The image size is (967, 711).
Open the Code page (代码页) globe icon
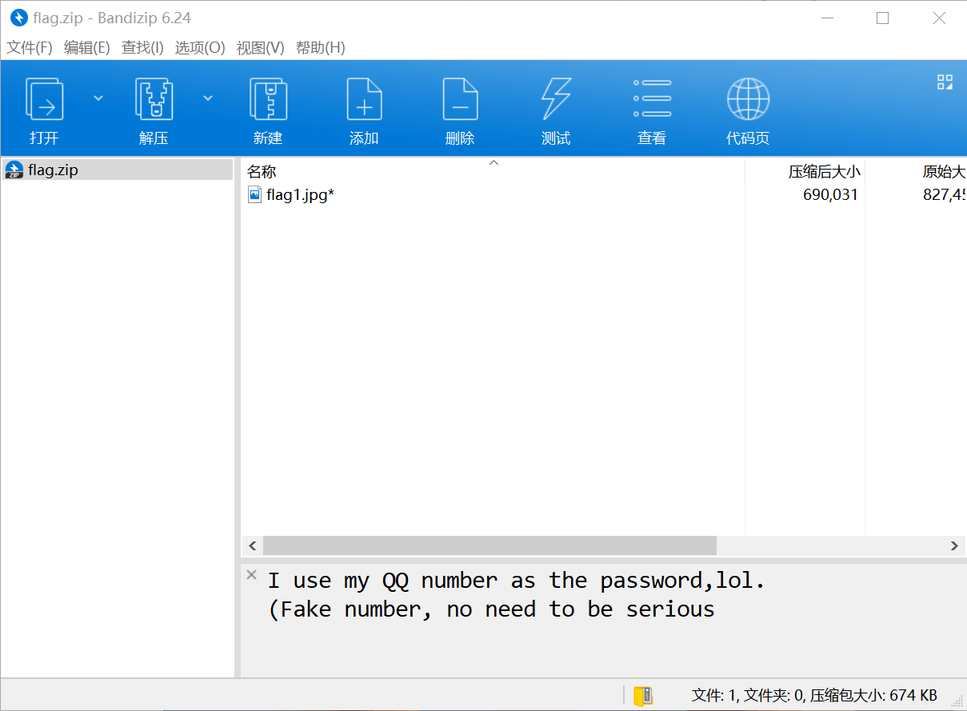pyautogui.click(x=748, y=100)
